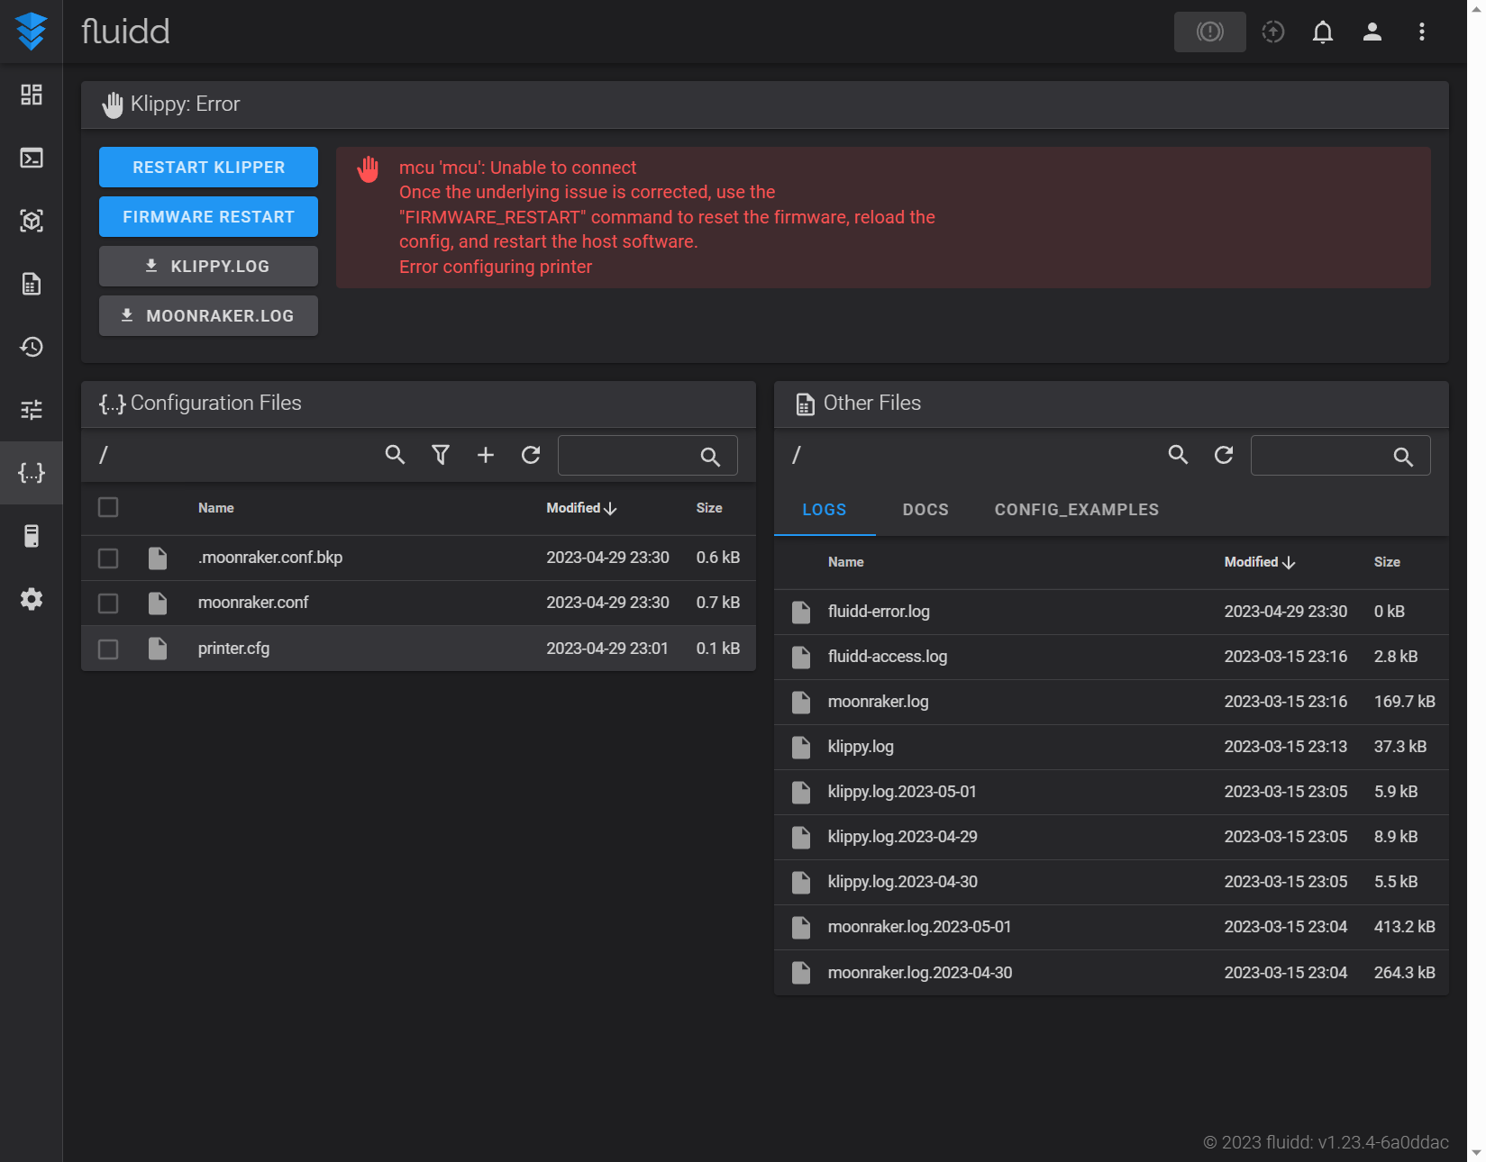Click the Emergency Stop button in header

[x=1209, y=32]
